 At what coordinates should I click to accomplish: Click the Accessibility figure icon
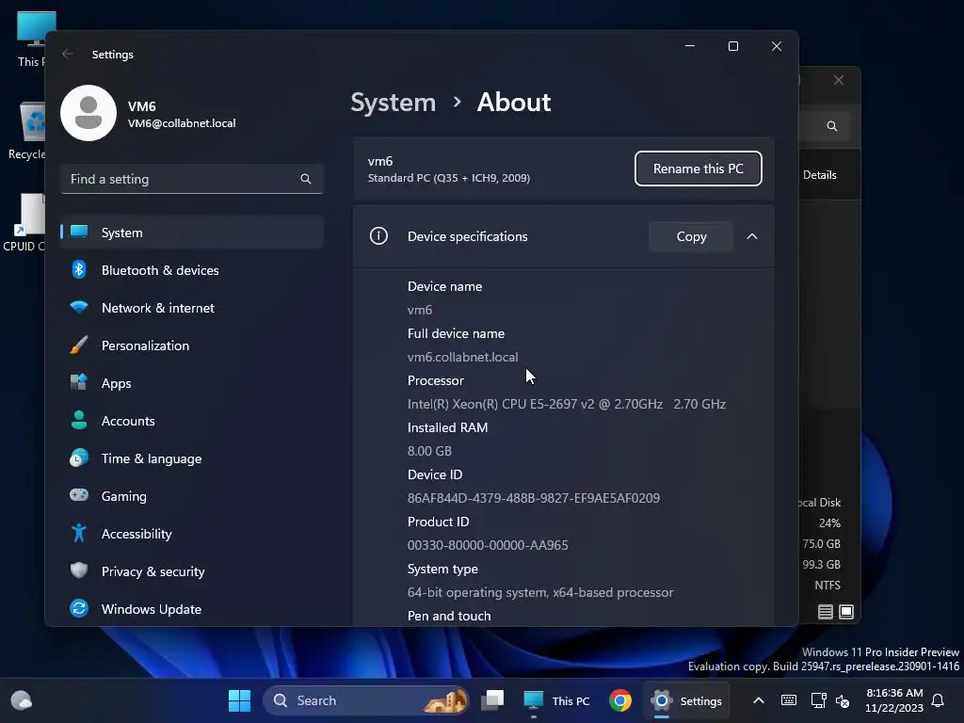[x=79, y=533]
